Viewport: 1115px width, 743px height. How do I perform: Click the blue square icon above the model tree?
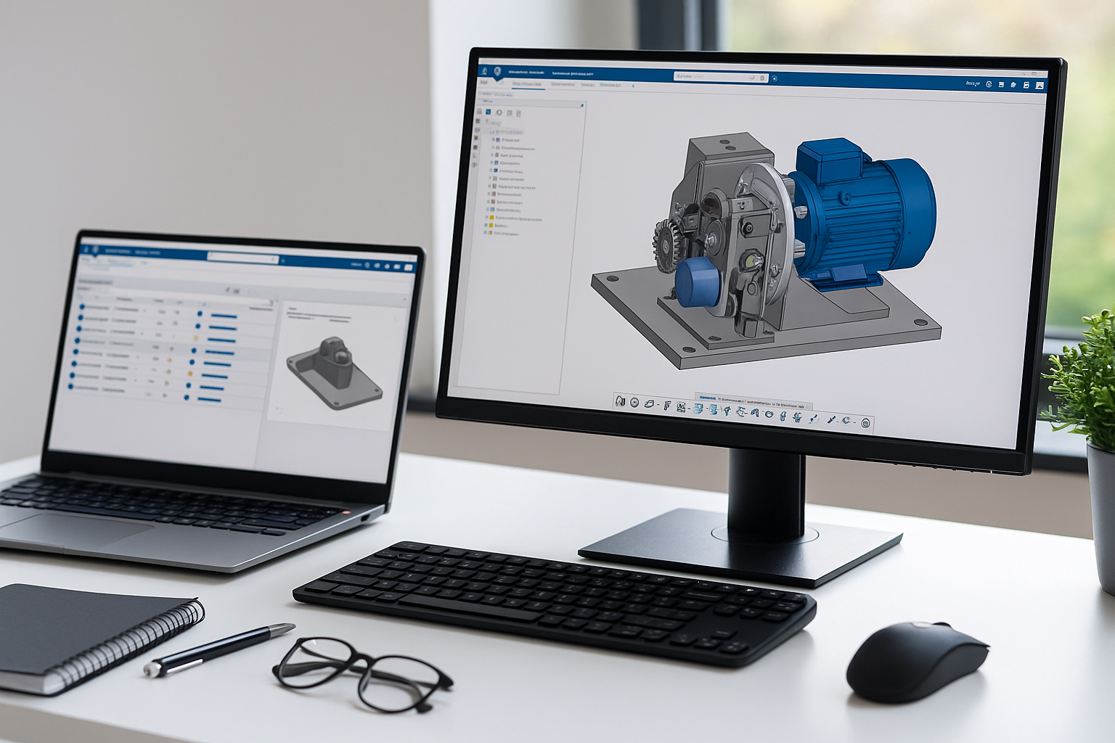tap(489, 112)
